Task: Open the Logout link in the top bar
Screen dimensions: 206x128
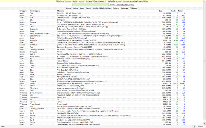Action: click(81, 1)
